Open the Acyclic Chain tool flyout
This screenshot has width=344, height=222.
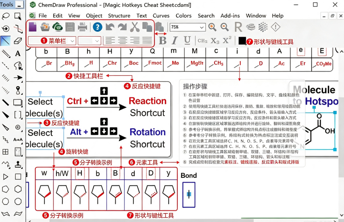coord(6,164)
